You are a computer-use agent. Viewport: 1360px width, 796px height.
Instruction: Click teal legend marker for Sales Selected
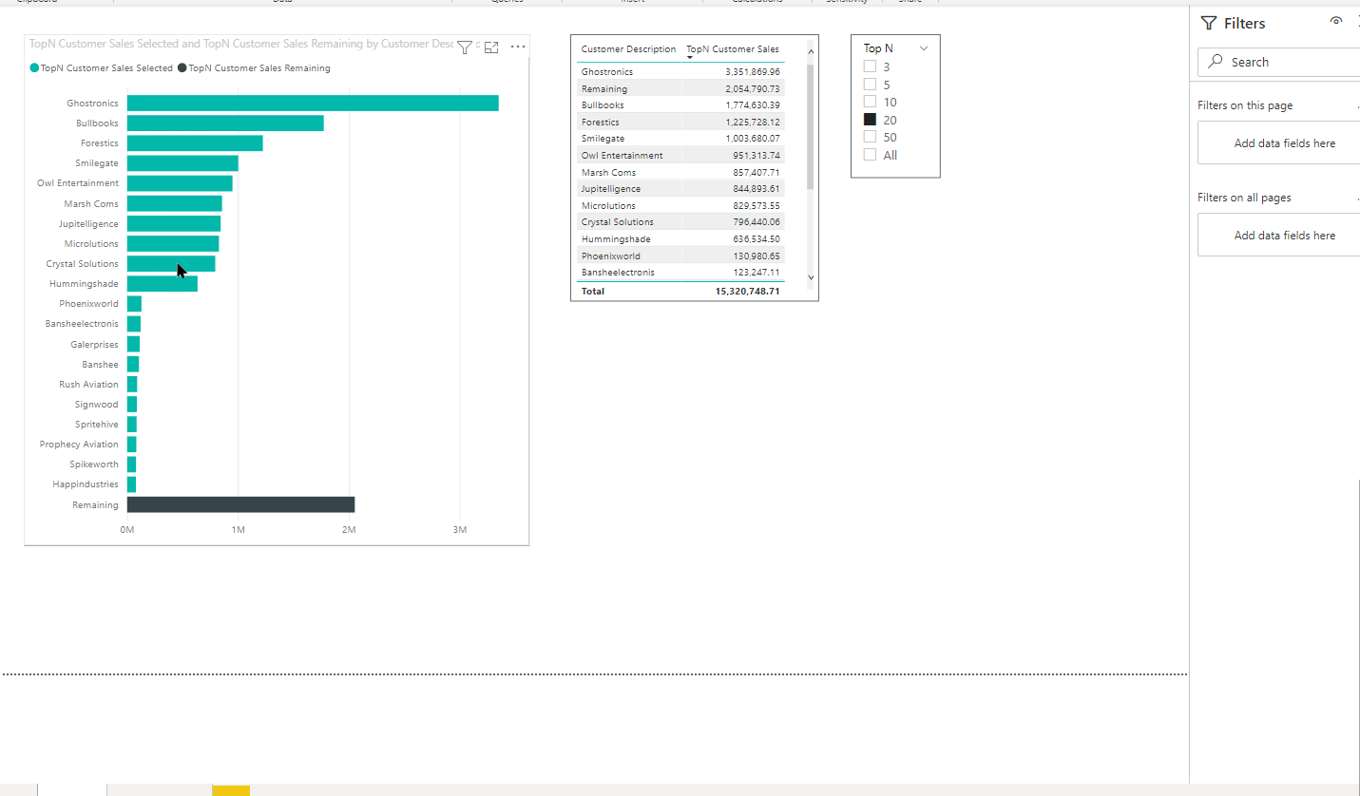[35, 68]
